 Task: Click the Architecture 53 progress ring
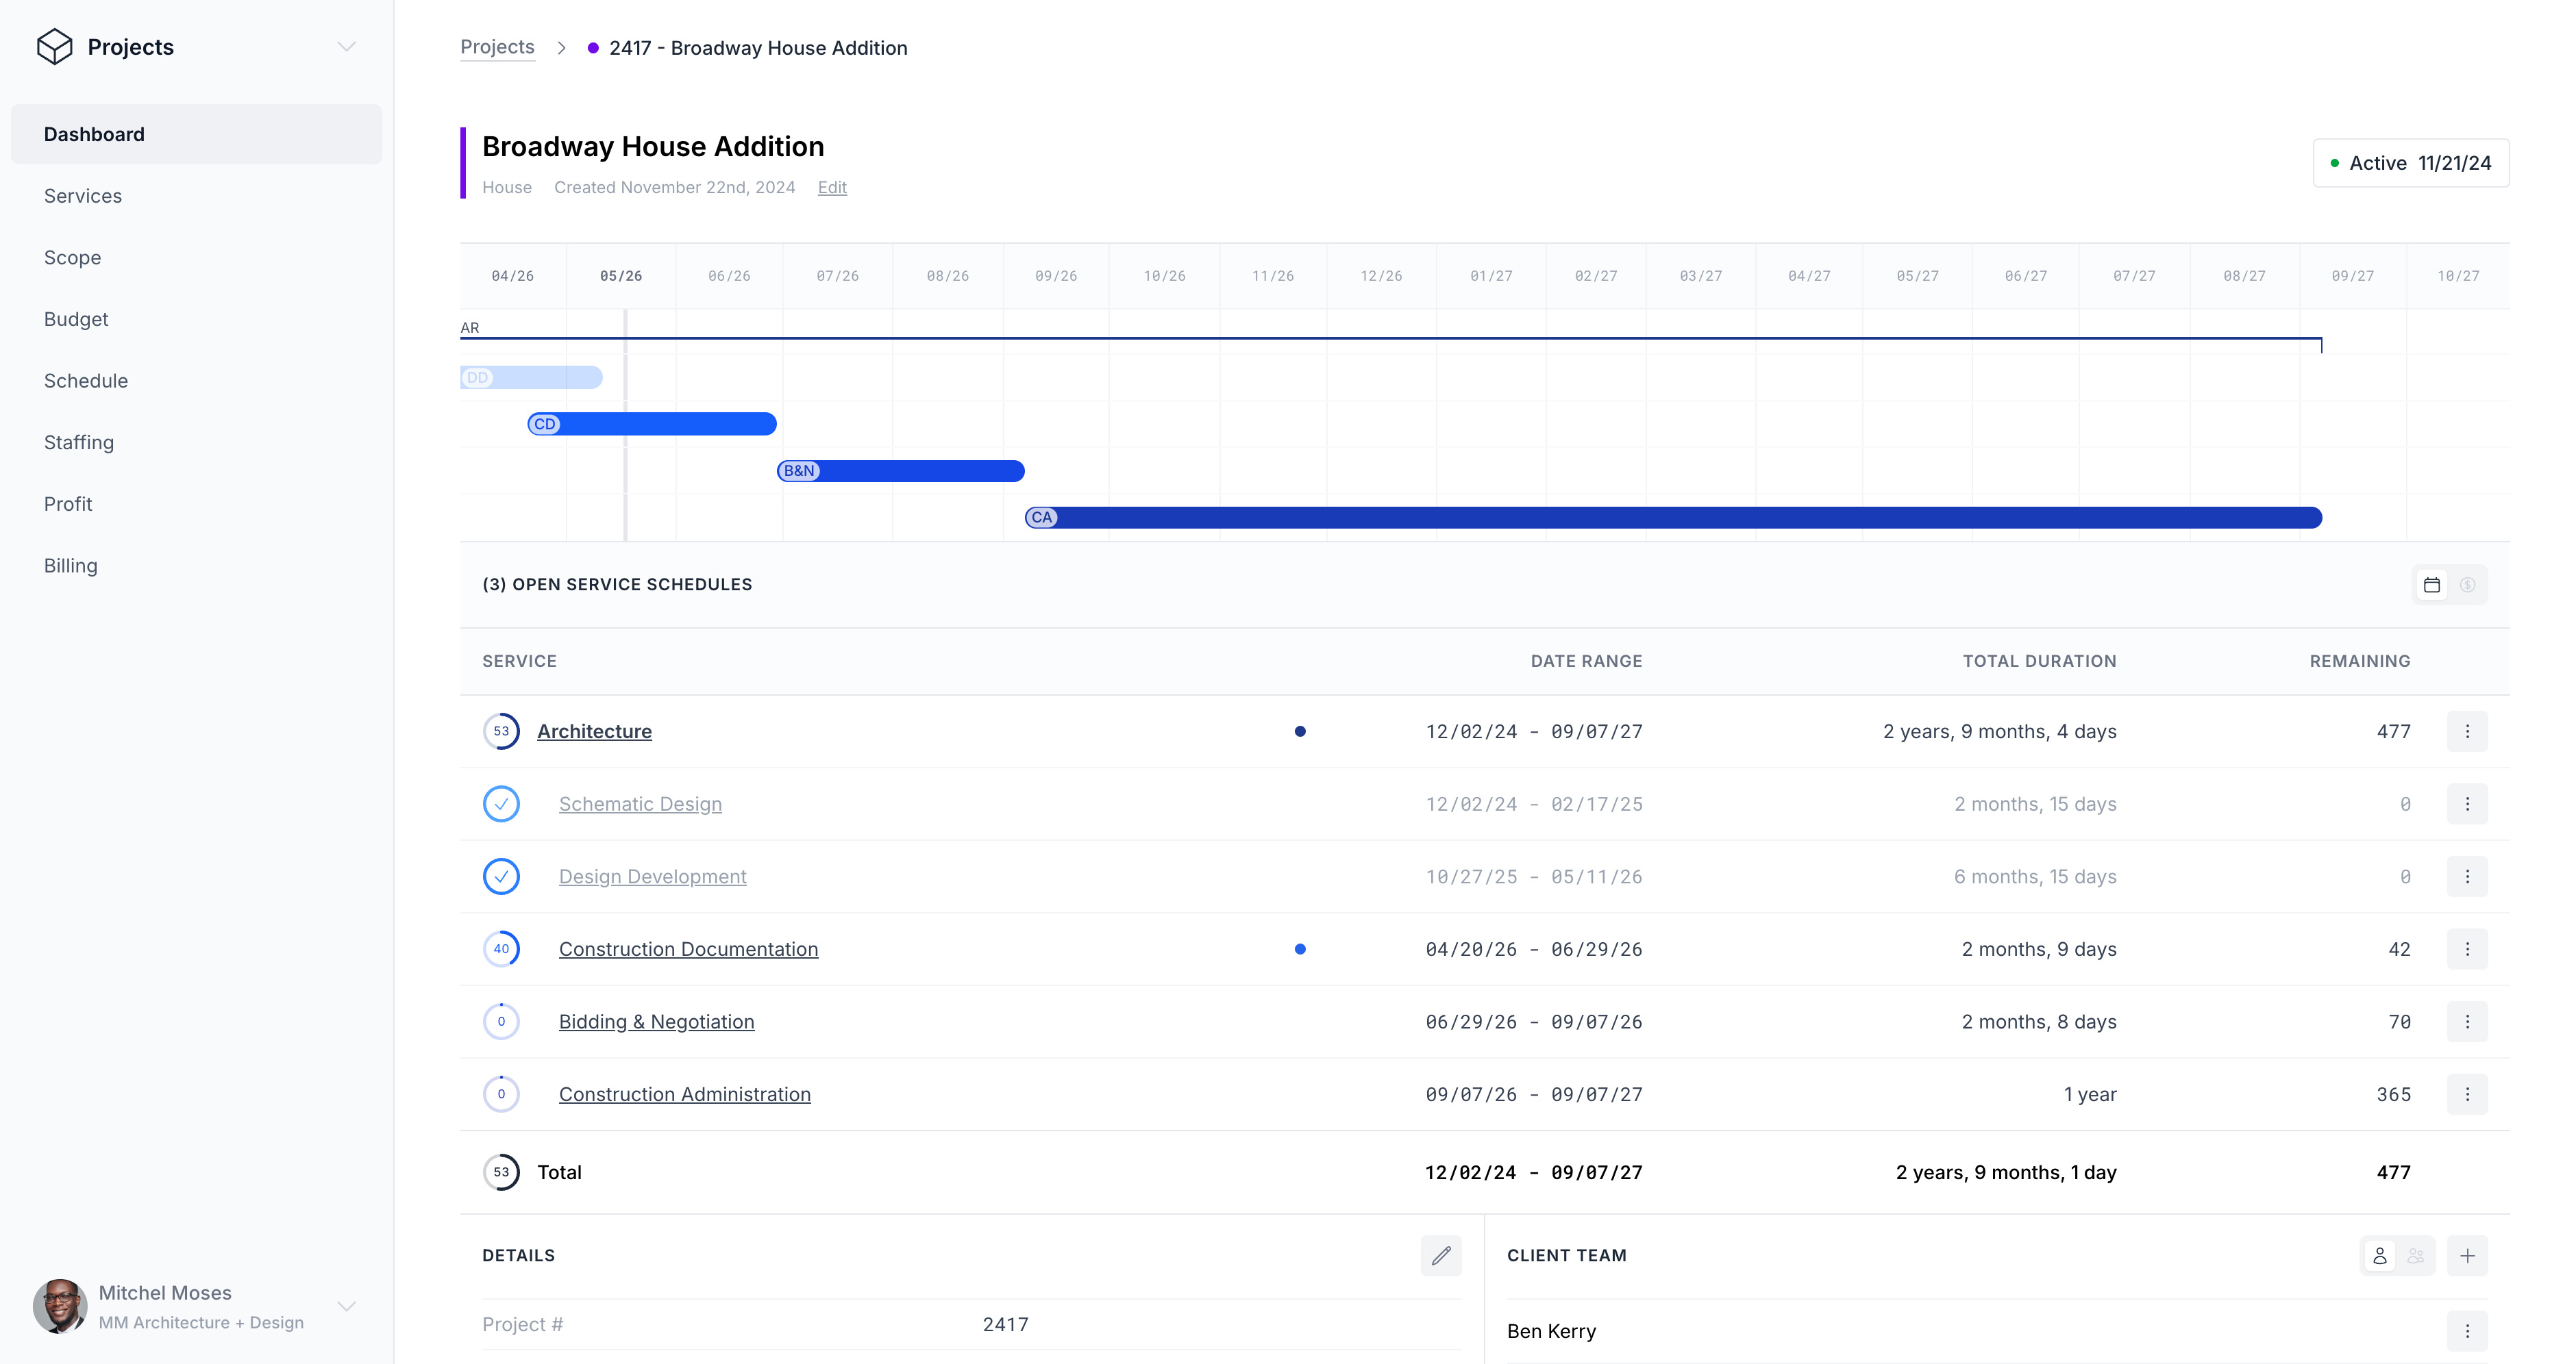pos(501,731)
